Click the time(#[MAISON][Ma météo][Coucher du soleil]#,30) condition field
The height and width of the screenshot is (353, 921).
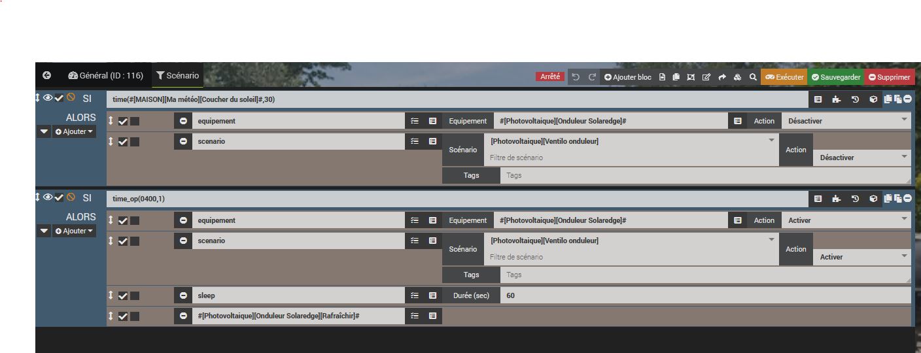458,99
